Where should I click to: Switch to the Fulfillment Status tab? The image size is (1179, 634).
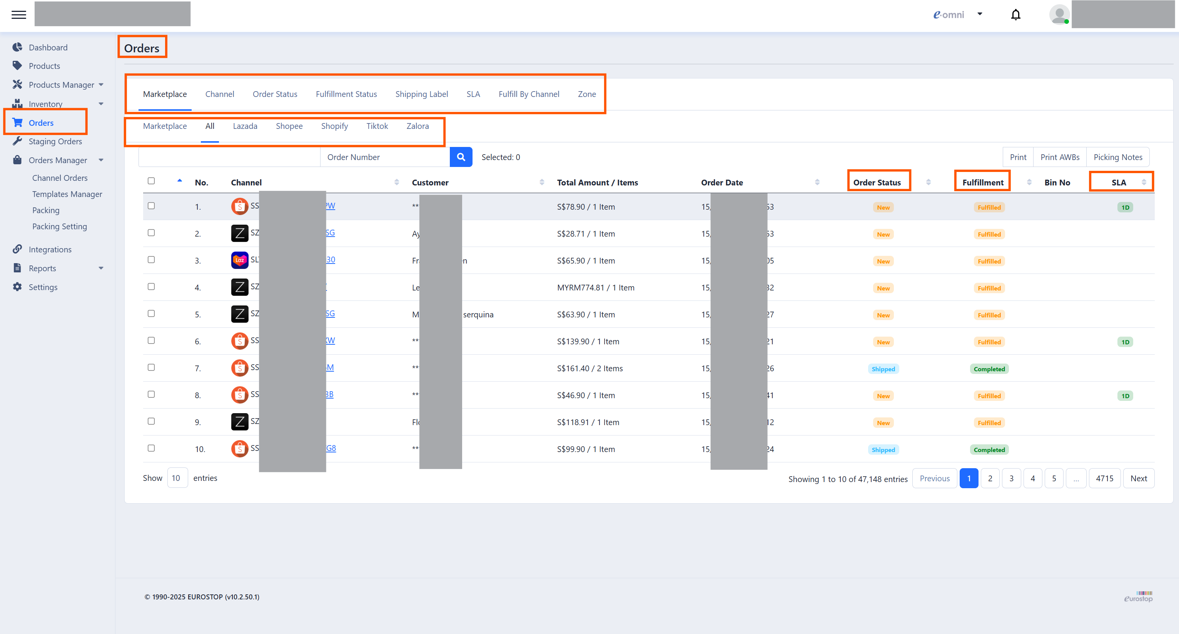click(x=346, y=94)
